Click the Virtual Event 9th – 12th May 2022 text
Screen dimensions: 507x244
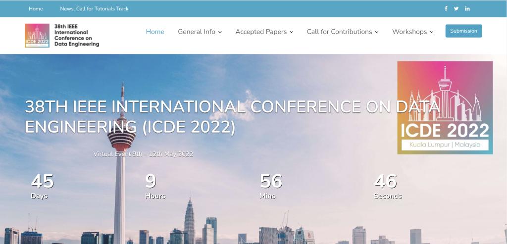[x=143, y=154]
